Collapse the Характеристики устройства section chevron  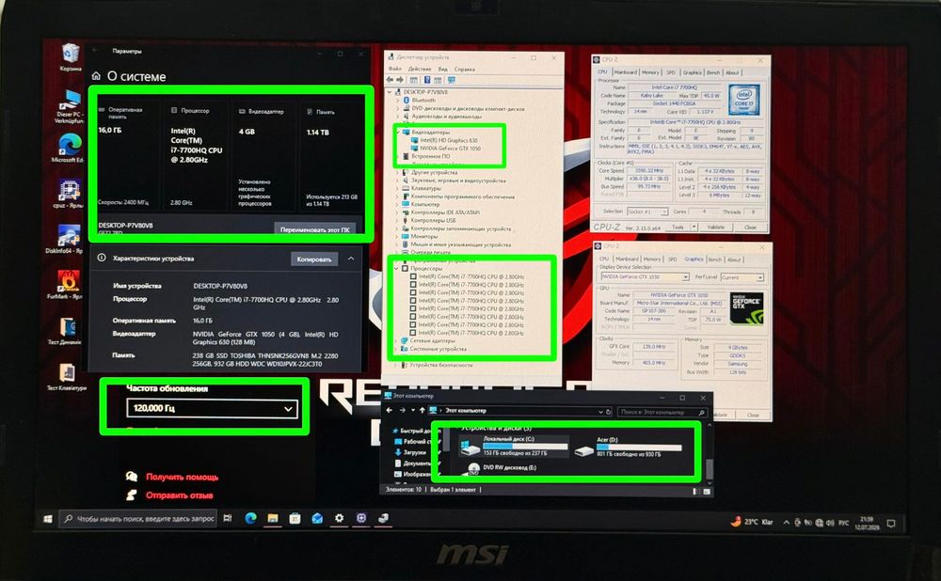(350, 259)
